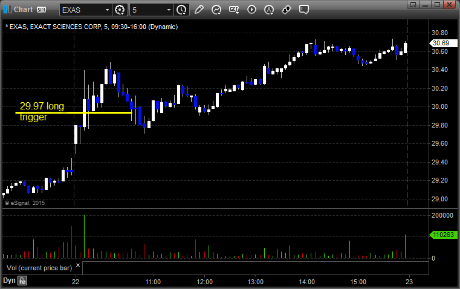Screen dimensions: 460x289
Task: Close the Chart window
Action: 449,4
